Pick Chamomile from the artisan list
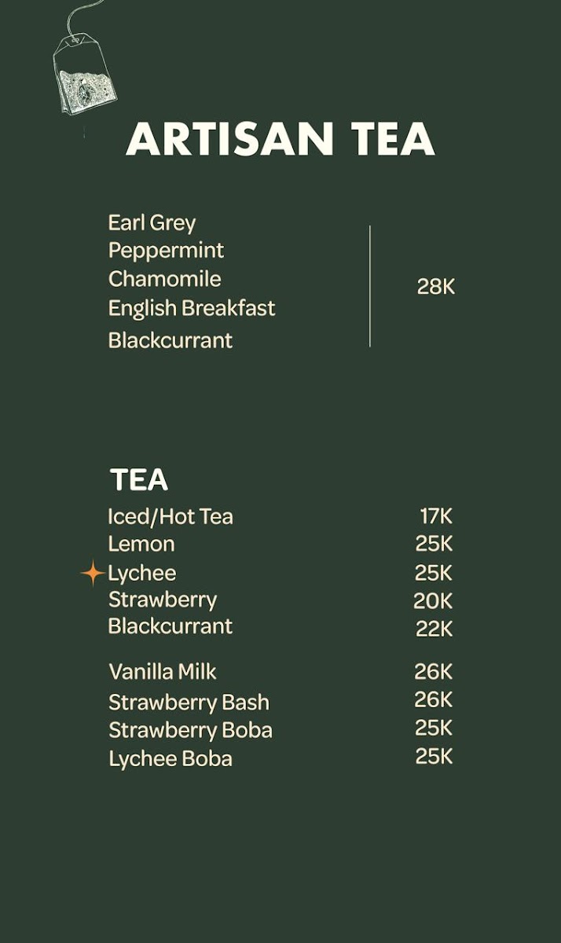The width and height of the screenshot is (561, 943). pyautogui.click(x=164, y=279)
